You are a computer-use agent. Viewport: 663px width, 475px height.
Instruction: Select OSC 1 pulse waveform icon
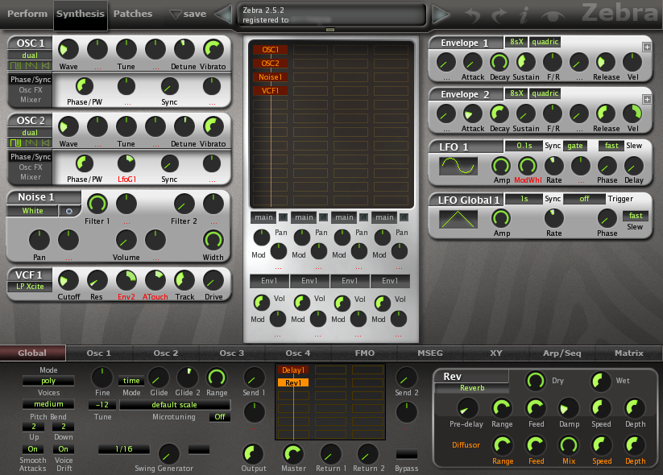(x=16, y=65)
